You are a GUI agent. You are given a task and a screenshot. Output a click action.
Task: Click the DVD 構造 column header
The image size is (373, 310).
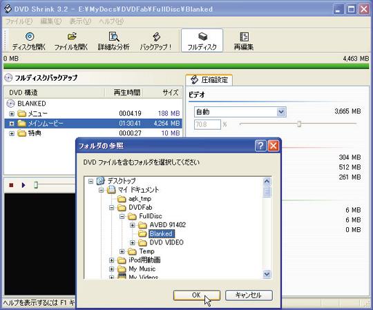click(x=55, y=93)
